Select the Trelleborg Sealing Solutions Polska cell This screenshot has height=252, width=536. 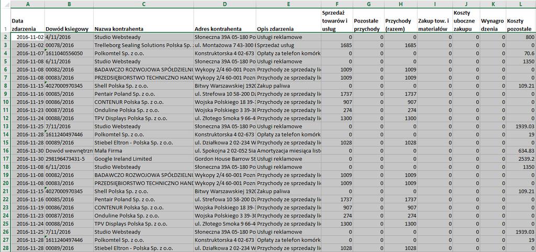point(143,45)
